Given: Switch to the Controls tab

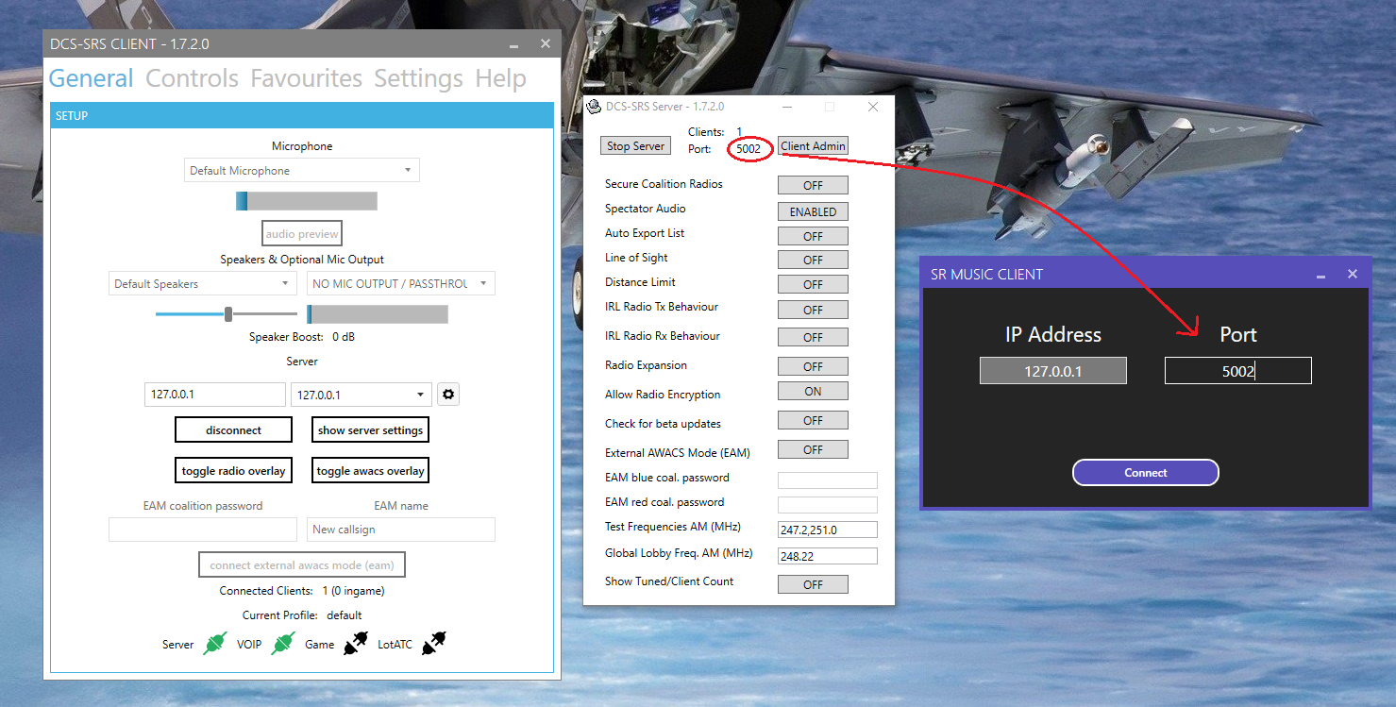Looking at the screenshot, I should [x=192, y=78].
